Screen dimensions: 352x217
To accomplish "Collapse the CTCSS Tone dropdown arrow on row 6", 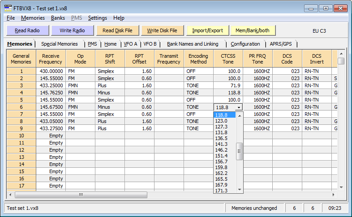I will pos(239,107).
